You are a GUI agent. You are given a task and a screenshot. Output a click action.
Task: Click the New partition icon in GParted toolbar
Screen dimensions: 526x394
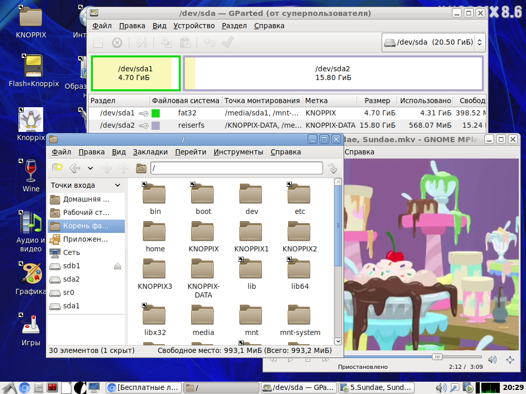pyautogui.click(x=99, y=43)
